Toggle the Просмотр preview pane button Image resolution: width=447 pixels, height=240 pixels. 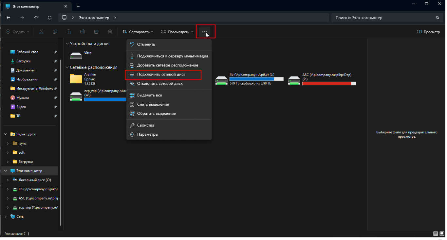428,32
